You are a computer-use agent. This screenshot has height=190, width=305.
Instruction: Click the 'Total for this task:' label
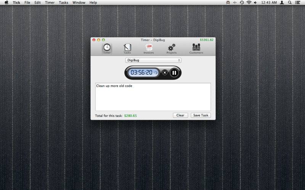click(109, 116)
